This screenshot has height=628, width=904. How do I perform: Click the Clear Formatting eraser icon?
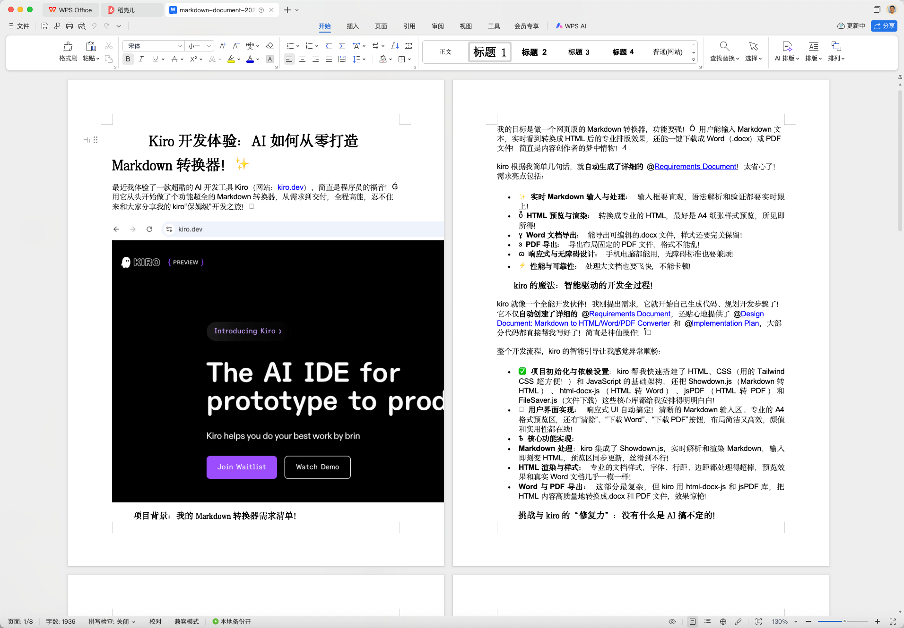[x=270, y=46]
